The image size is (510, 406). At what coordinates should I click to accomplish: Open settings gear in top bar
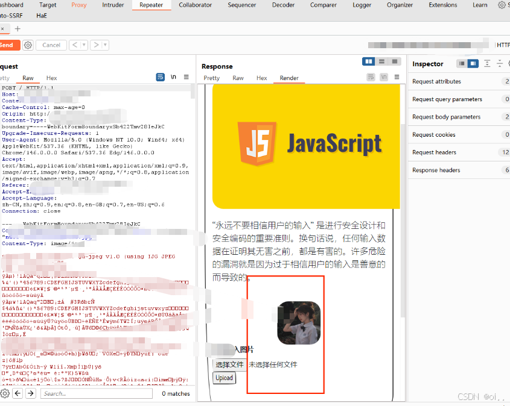(x=502, y=5)
